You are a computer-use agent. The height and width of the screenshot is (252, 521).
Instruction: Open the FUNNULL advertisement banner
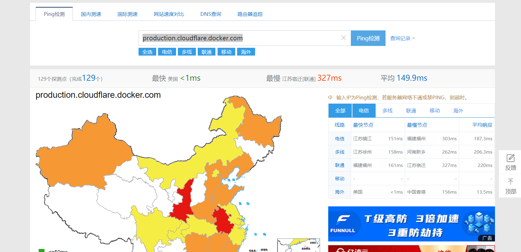click(x=411, y=224)
